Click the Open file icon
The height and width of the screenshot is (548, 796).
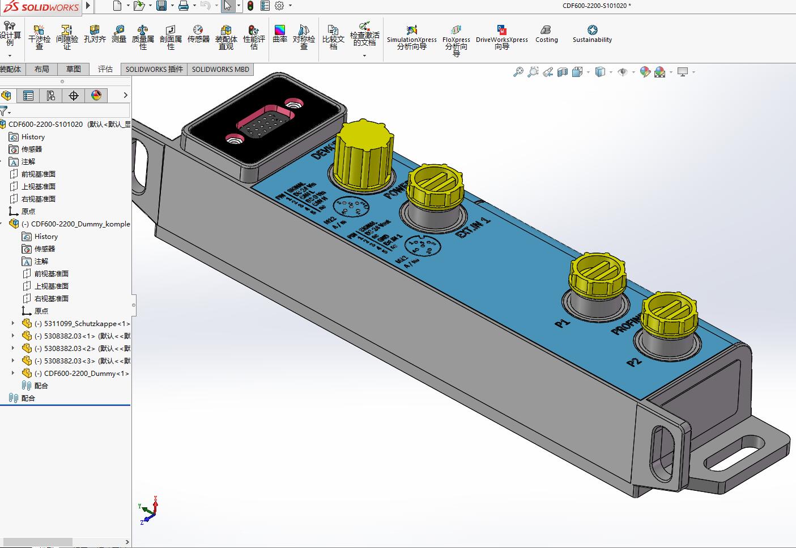[x=139, y=6]
